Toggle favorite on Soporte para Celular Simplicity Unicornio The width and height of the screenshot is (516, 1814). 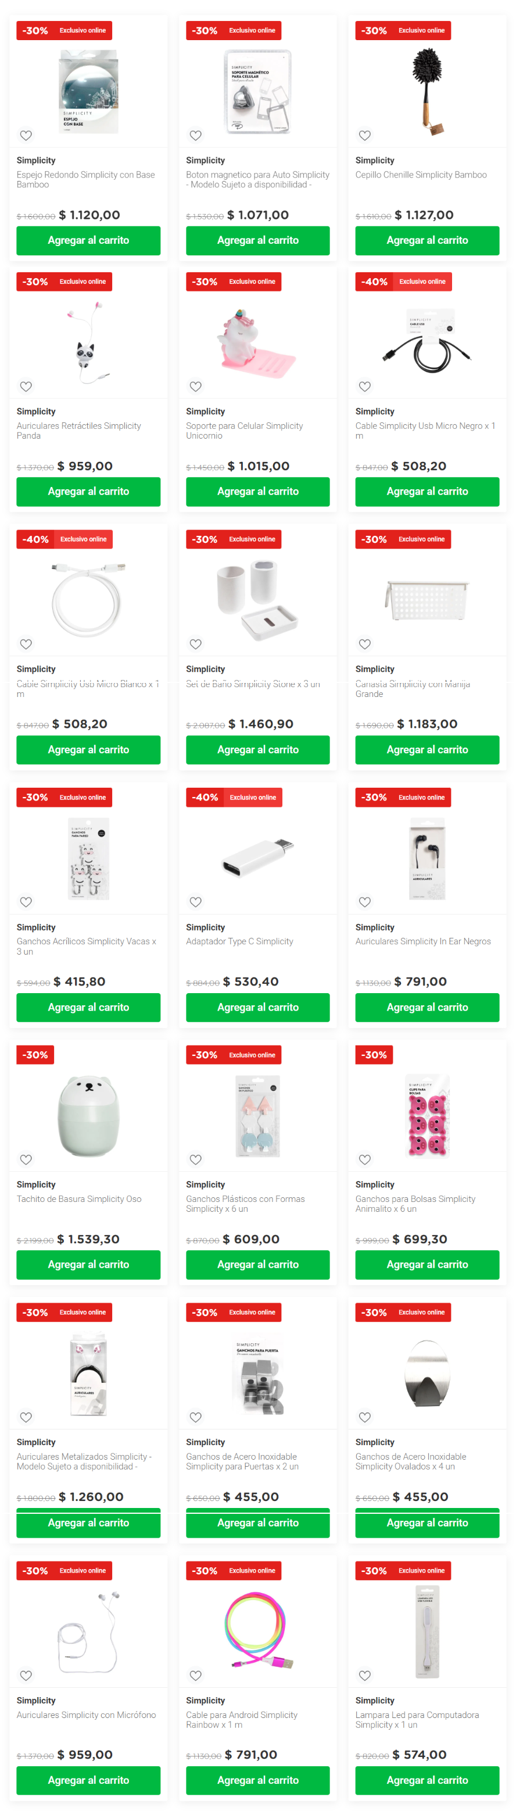[x=195, y=386]
